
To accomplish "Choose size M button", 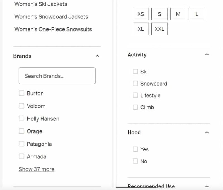I will (x=178, y=14).
